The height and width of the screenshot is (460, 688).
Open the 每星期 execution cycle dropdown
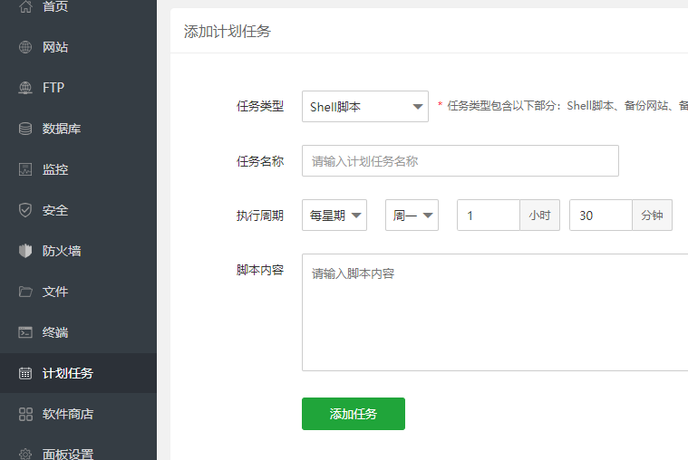coord(334,216)
